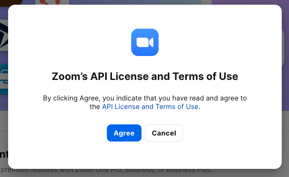
Task: Dismiss the dialog with Cancel
Action: pos(164,133)
